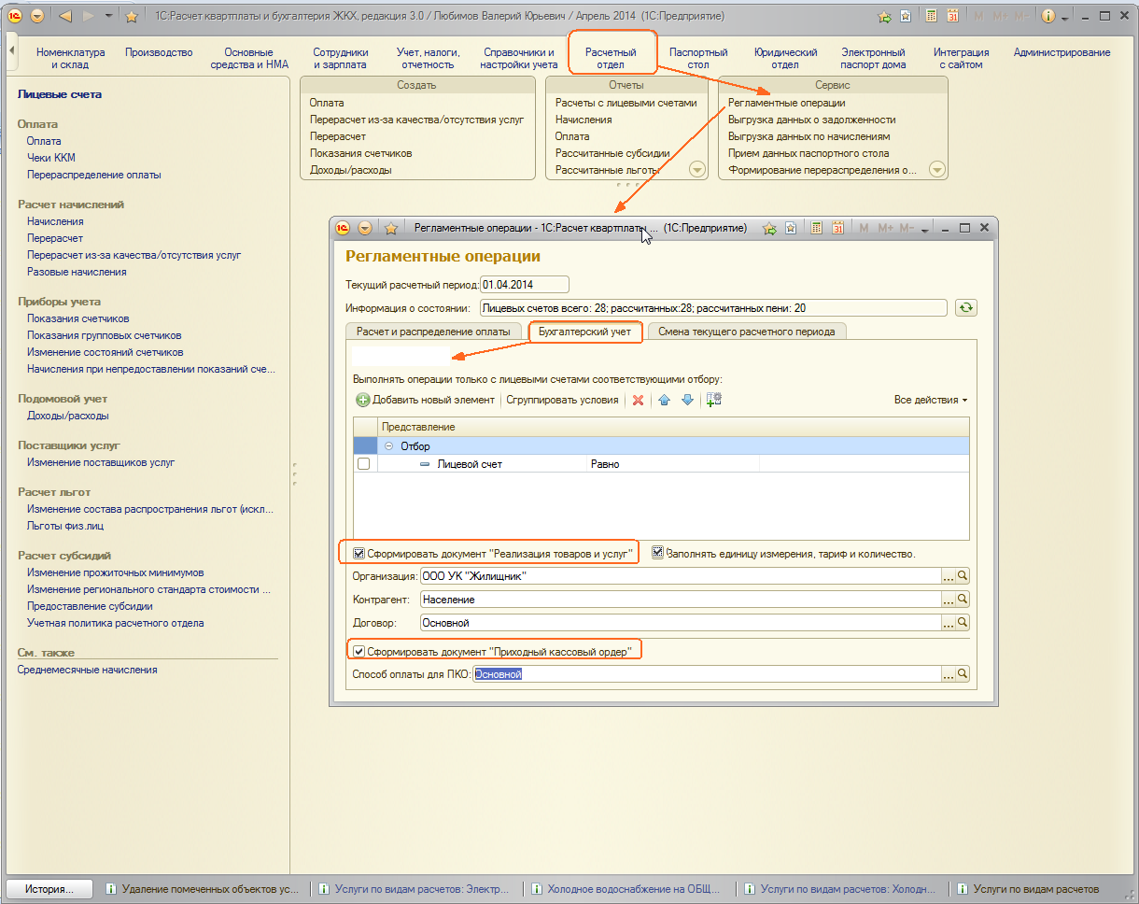This screenshot has width=1139, height=904.
Task: Click the Способ оплаты для ПКО field
Action: coord(707,673)
